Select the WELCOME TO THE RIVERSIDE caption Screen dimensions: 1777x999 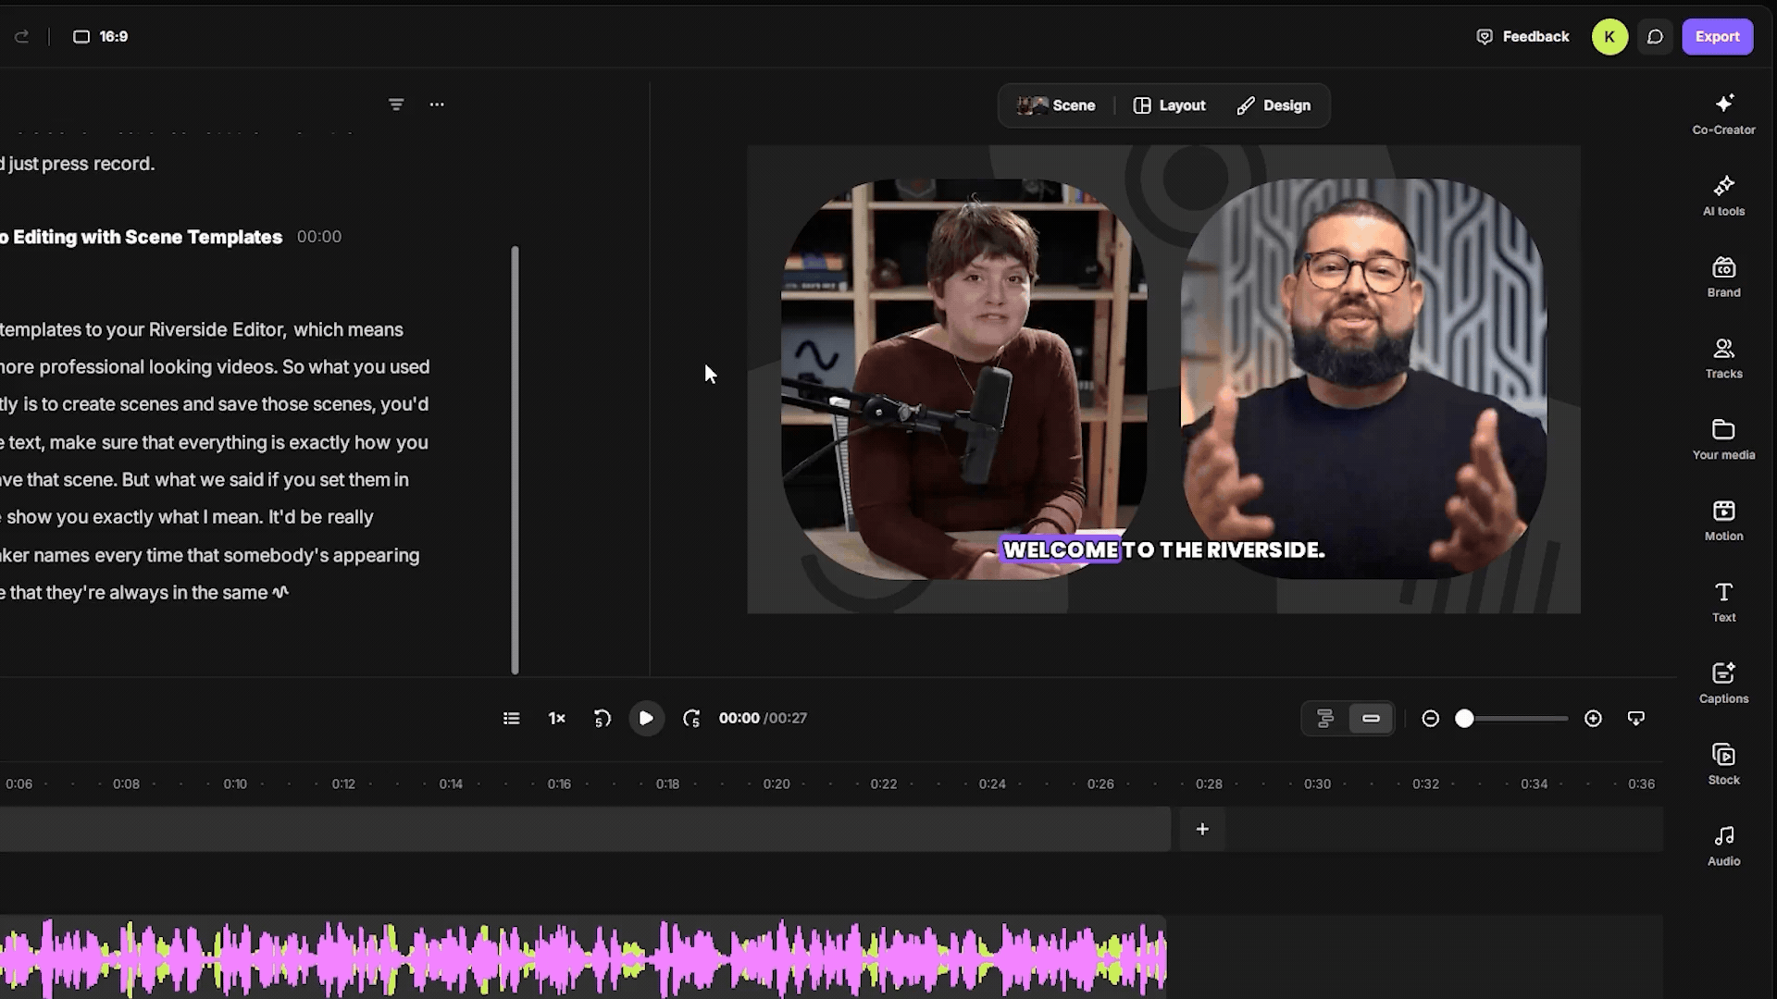(x=1163, y=549)
